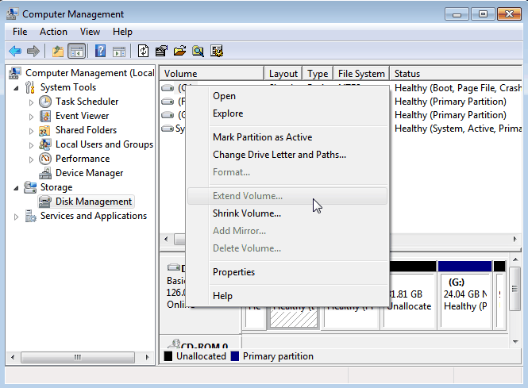The image size is (528, 388).
Task: Select the 1.81 GB Unallocated block
Action: pyautogui.click(x=413, y=295)
